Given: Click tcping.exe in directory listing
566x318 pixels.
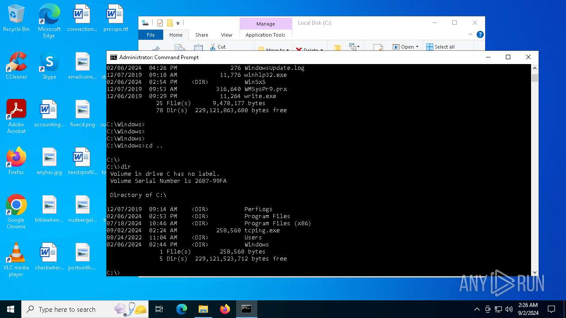Looking at the screenshot, I should [x=262, y=231].
